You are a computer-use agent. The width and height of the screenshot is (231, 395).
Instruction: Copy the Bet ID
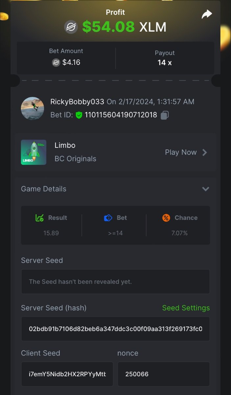click(165, 115)
